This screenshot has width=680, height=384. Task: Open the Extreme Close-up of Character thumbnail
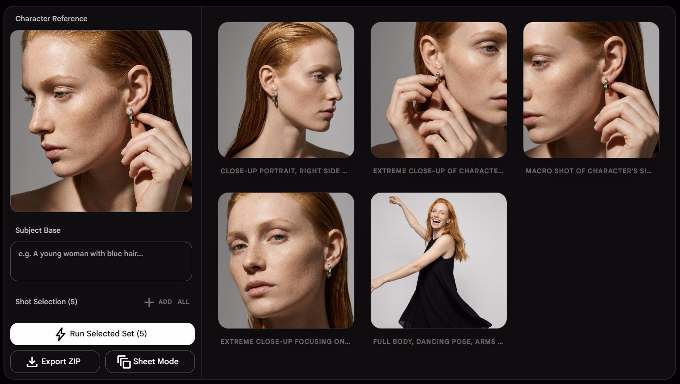click(x=439, y=90)
